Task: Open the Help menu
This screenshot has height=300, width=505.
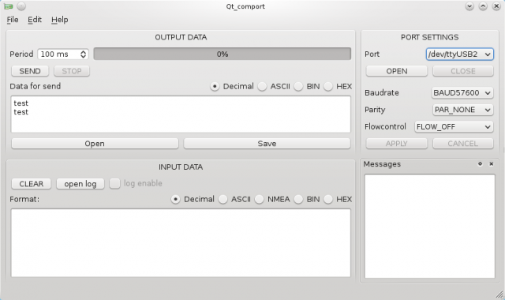Action: point(60,20)
